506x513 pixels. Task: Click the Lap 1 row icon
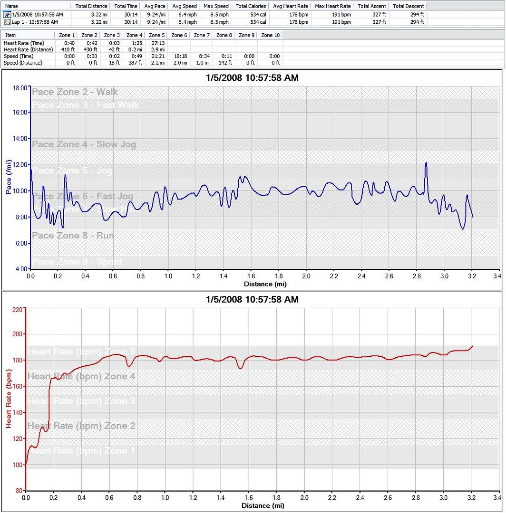[7, 22]
